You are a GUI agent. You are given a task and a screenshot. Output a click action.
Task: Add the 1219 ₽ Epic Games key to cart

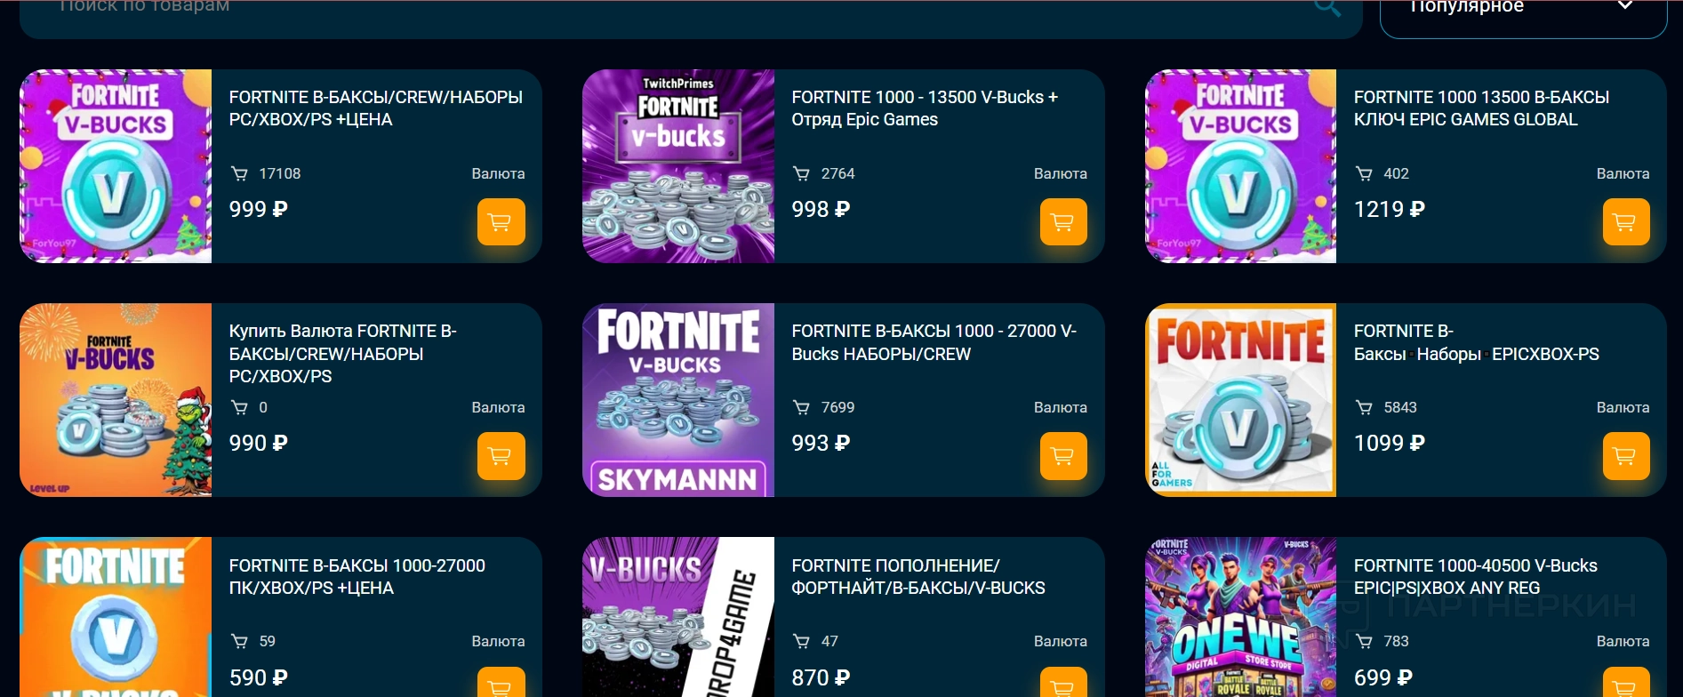[1626, 222]
